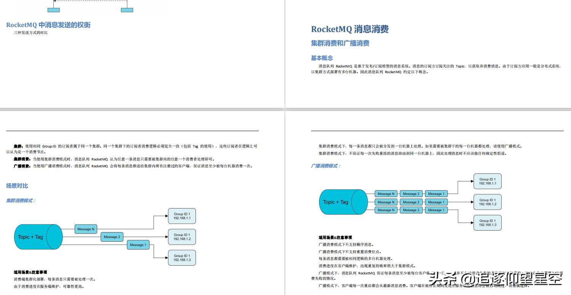
Task: Click the Topic + Tag cylinder in cluster diagram
Action: (38, 237)
